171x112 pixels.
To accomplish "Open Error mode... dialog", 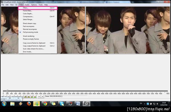I will [38, 52].
